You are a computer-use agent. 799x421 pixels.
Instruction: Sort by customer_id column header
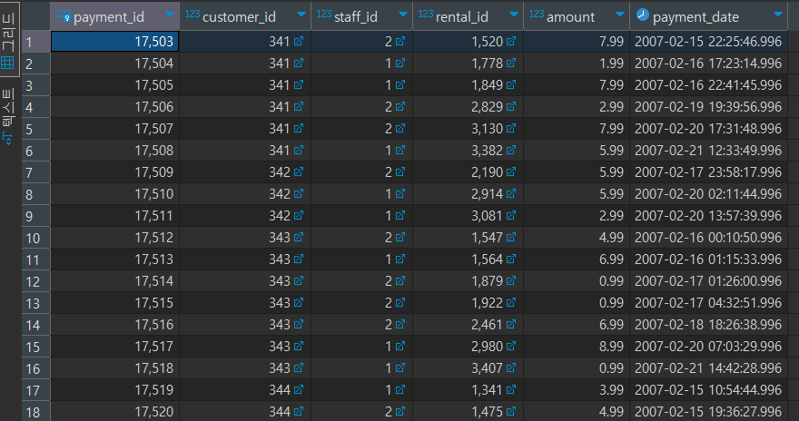239,17
